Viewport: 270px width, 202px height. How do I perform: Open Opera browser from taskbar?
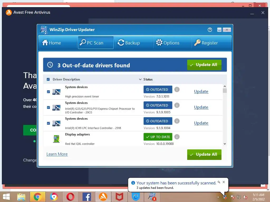point(70,197)
